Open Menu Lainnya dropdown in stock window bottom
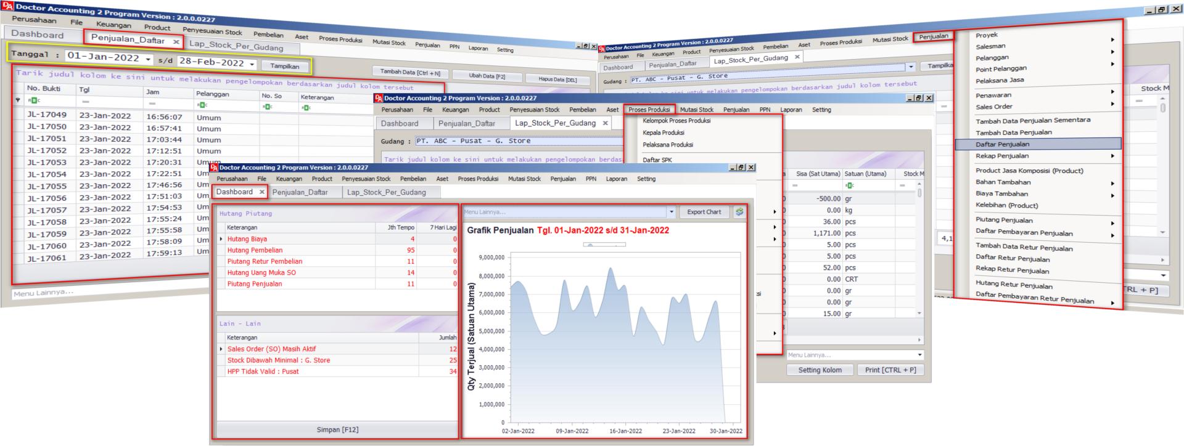This screenshot has width=1184, height=446. tap(919, 355)
